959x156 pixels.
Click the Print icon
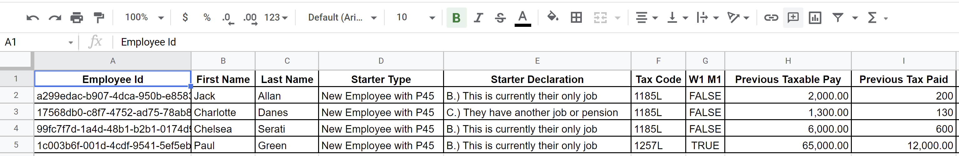pyautogui.click(x=77, y=17)
